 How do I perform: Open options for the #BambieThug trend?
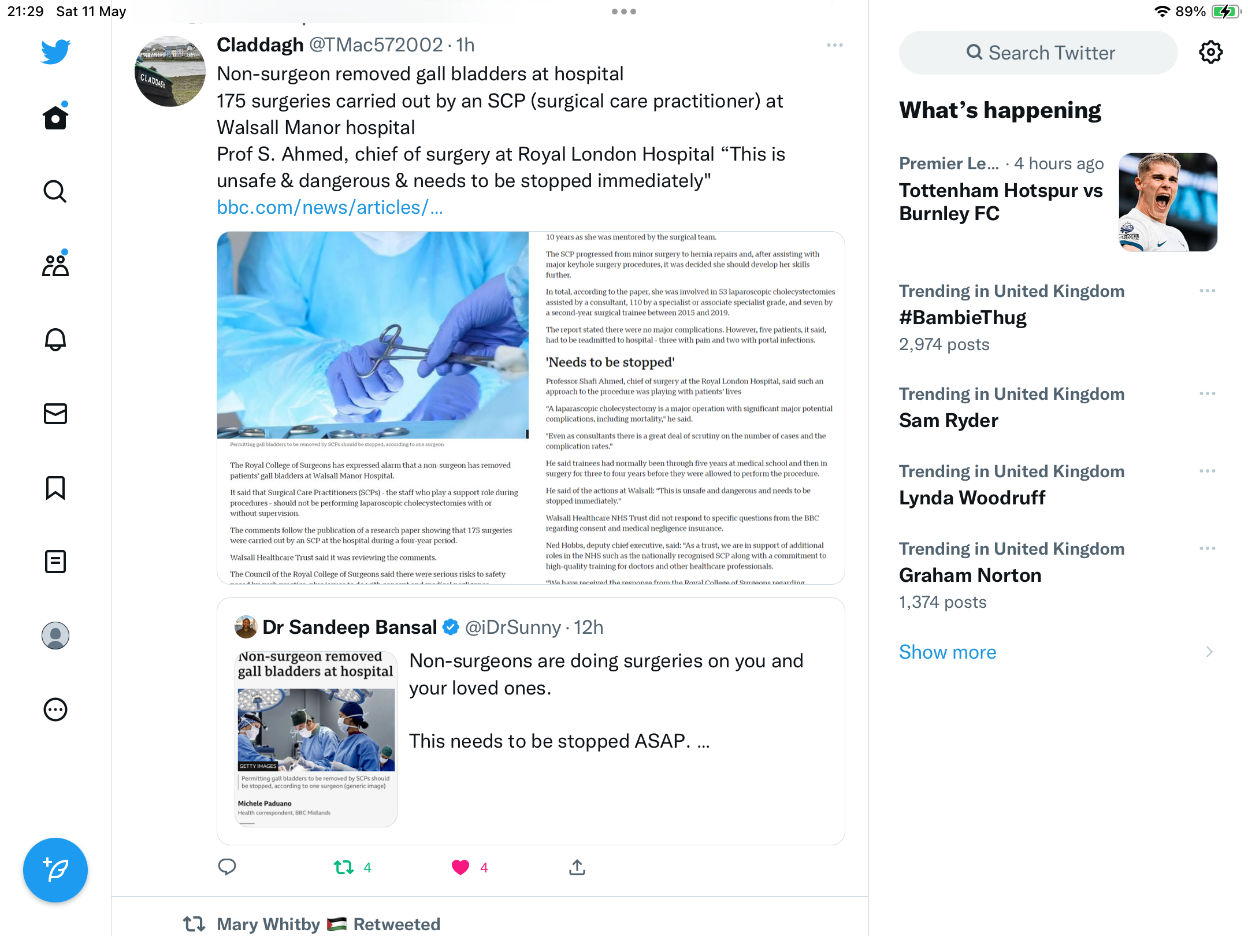(x=1208, y=291)
